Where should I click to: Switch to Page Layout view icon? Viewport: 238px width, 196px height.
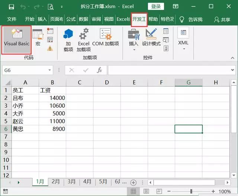(146, 191)
